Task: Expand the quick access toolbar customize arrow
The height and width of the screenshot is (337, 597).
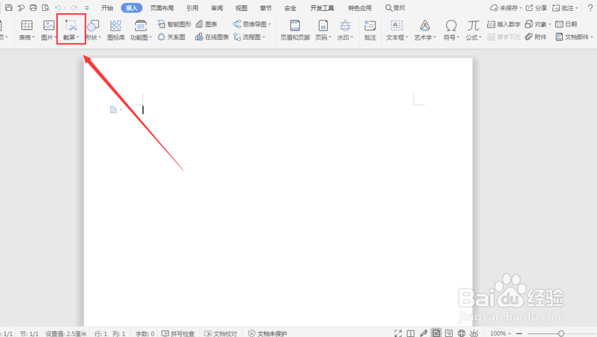Action: click(x=87, y=8)
